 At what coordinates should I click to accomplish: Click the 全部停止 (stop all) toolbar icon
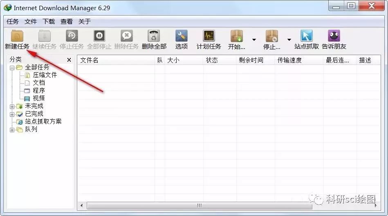click(99, 36)
